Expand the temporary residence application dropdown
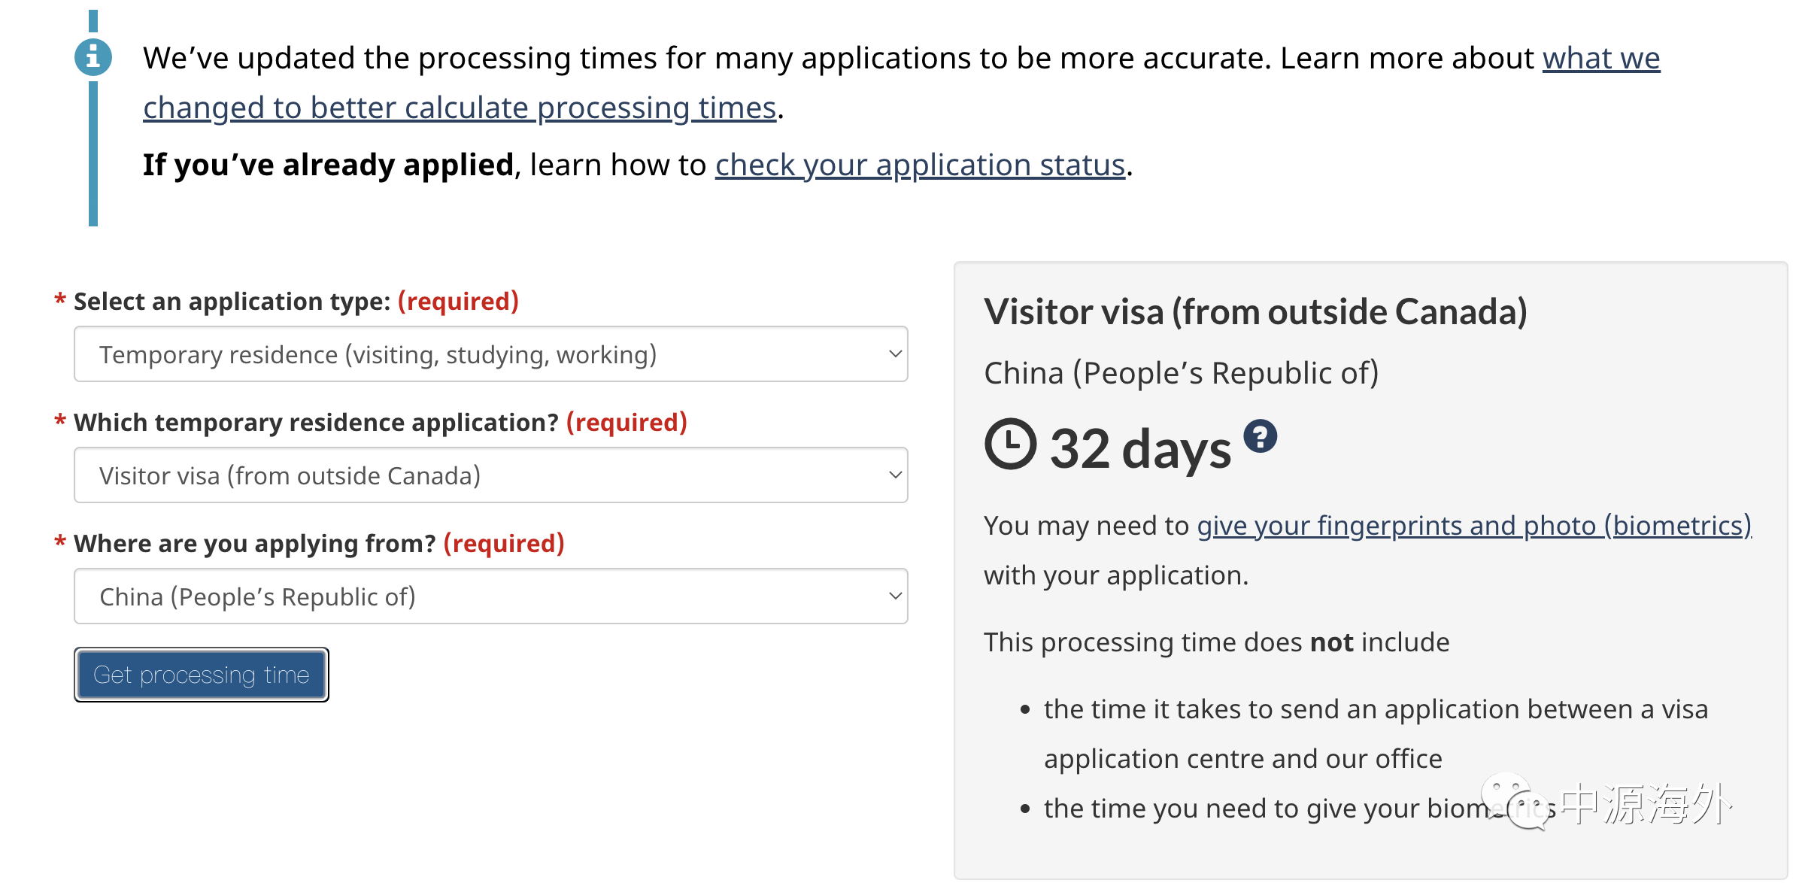 coord(490,475)
